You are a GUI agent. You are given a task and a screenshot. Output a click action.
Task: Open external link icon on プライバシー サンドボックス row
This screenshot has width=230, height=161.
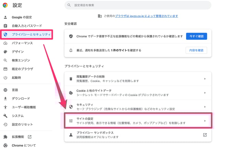click(205, 135)
